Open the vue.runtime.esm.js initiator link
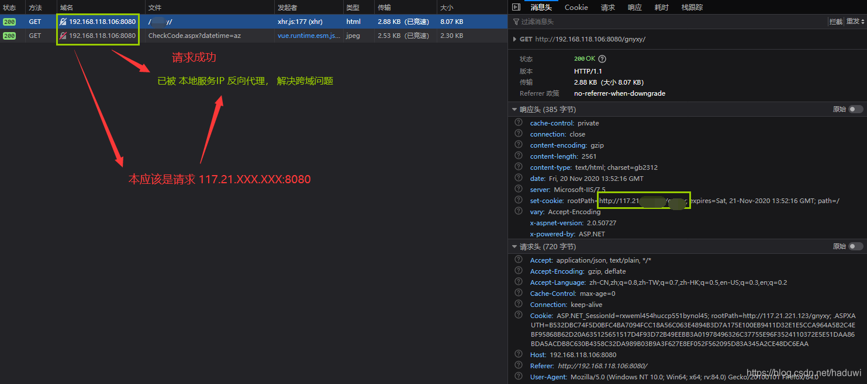 tap(309, 36)
